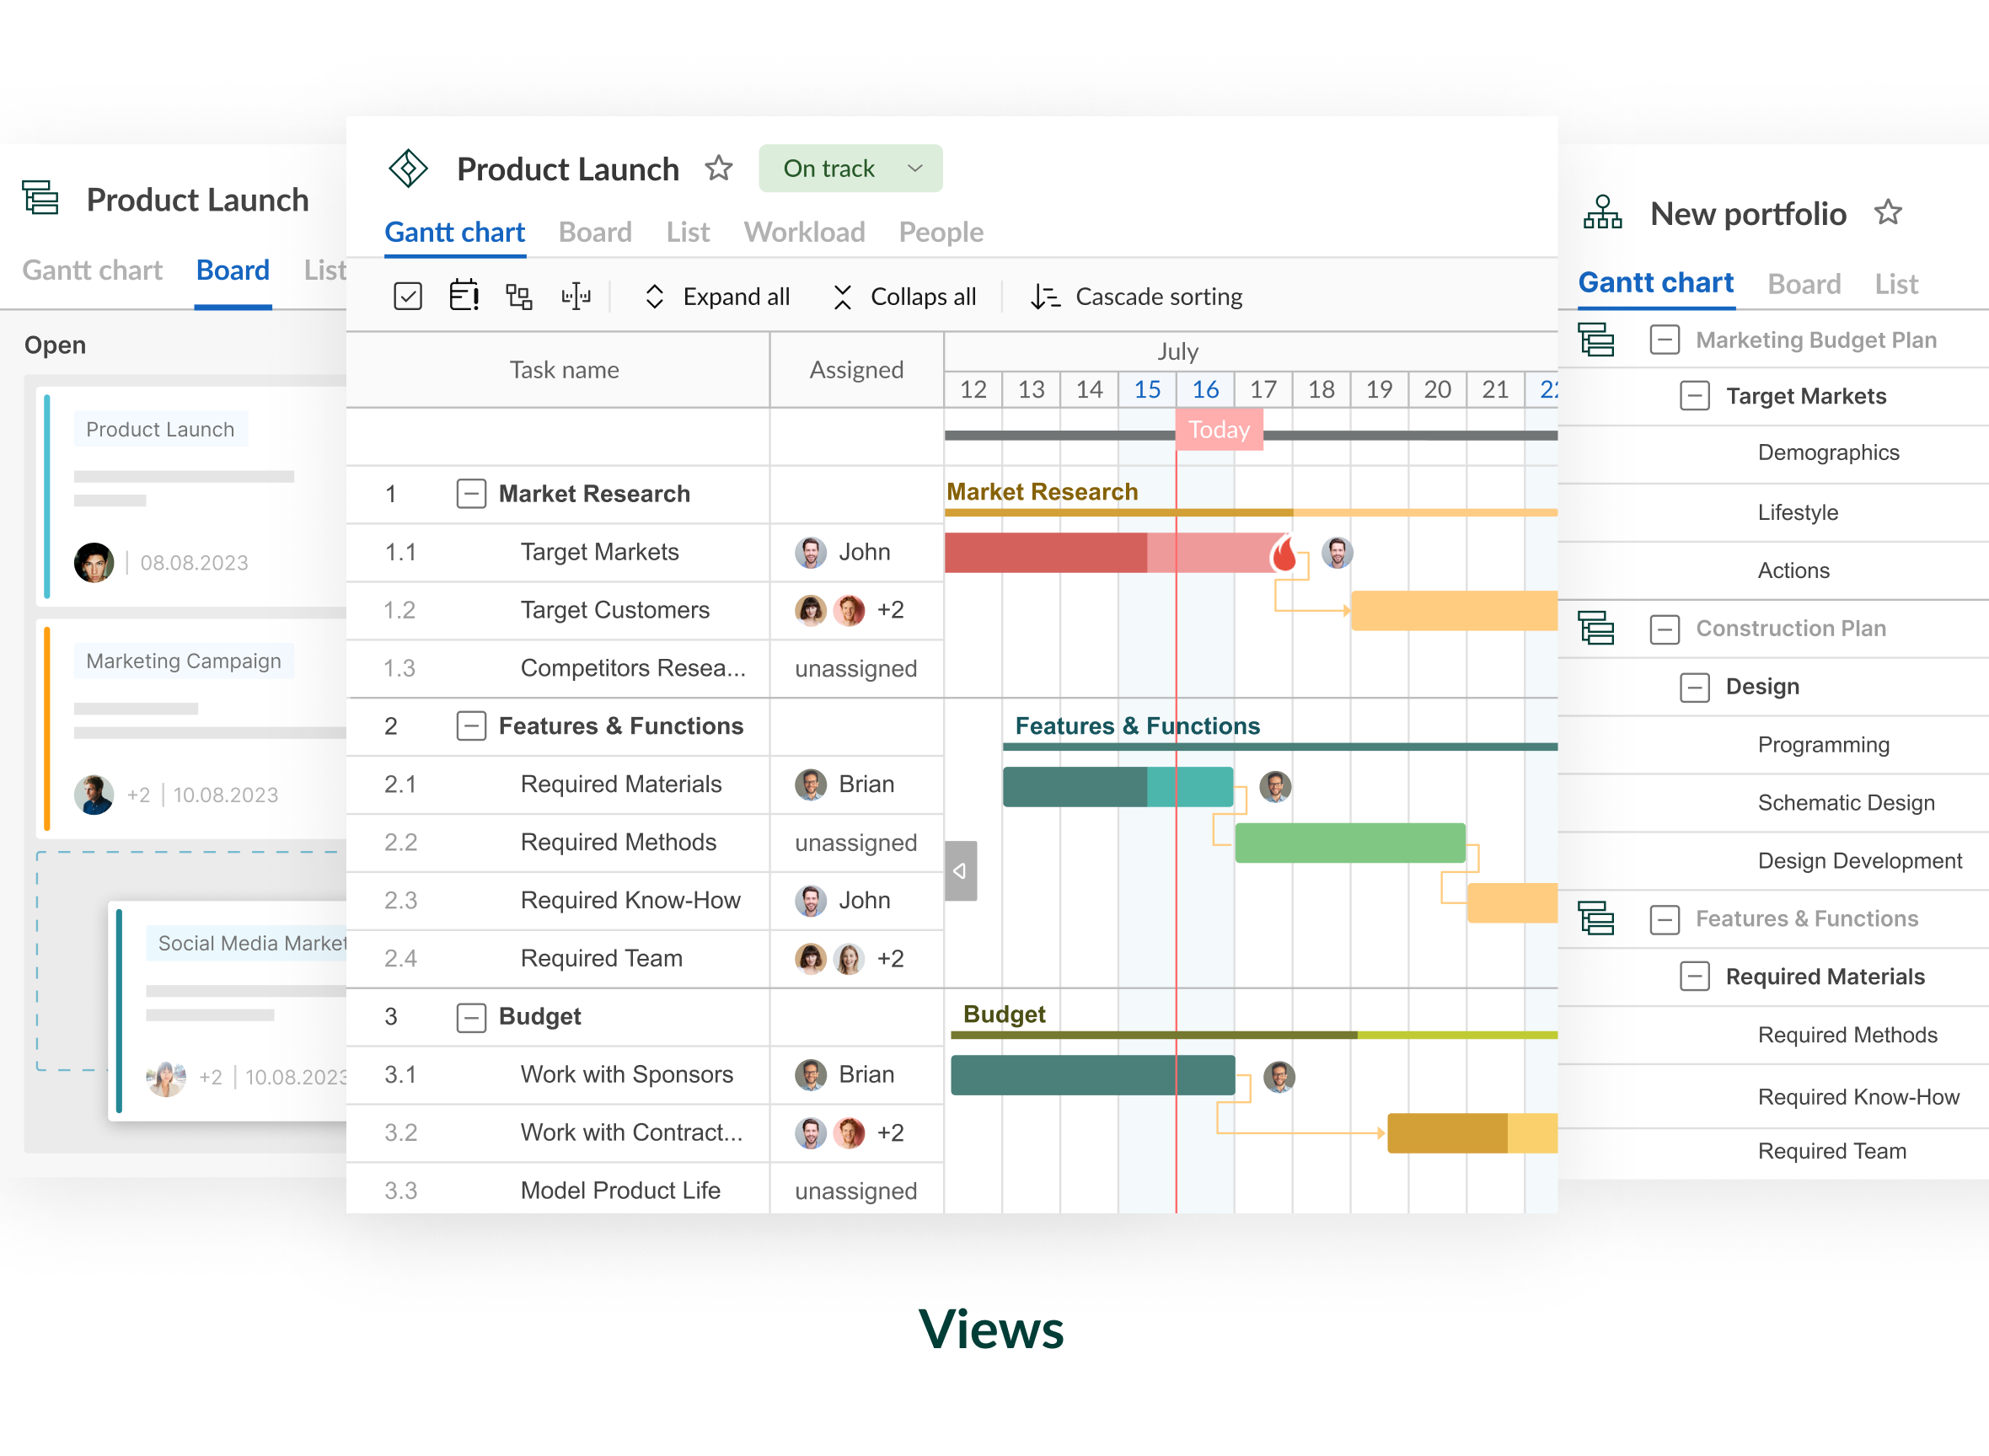The width and height of the screenshot is (1989, 1456).
Task: Click the Today timeline marker
Action: [x=1219, y=429]
